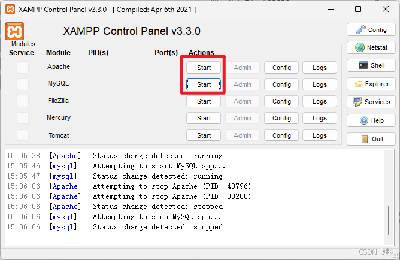Open Mercury Logs menu

point(320,118)
